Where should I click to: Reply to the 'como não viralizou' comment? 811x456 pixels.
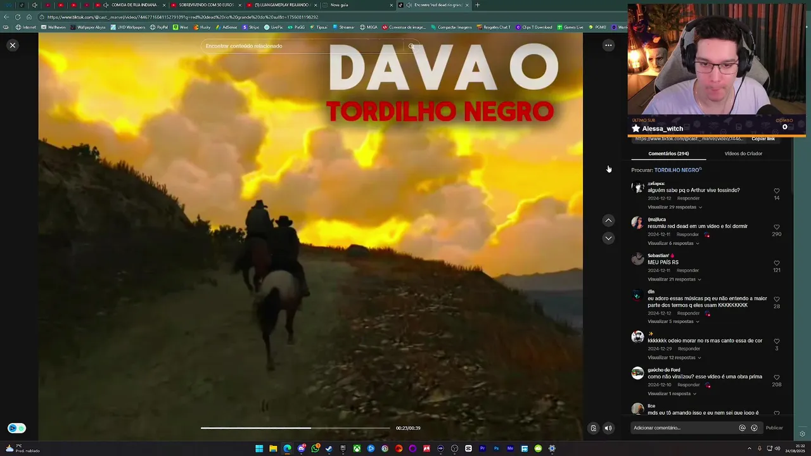(688, 385)
